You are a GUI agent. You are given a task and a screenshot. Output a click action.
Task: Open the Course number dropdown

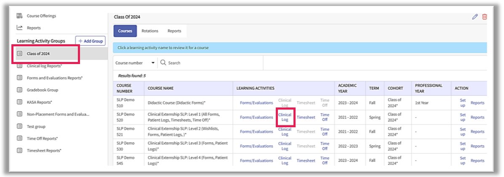pos(135,63)
